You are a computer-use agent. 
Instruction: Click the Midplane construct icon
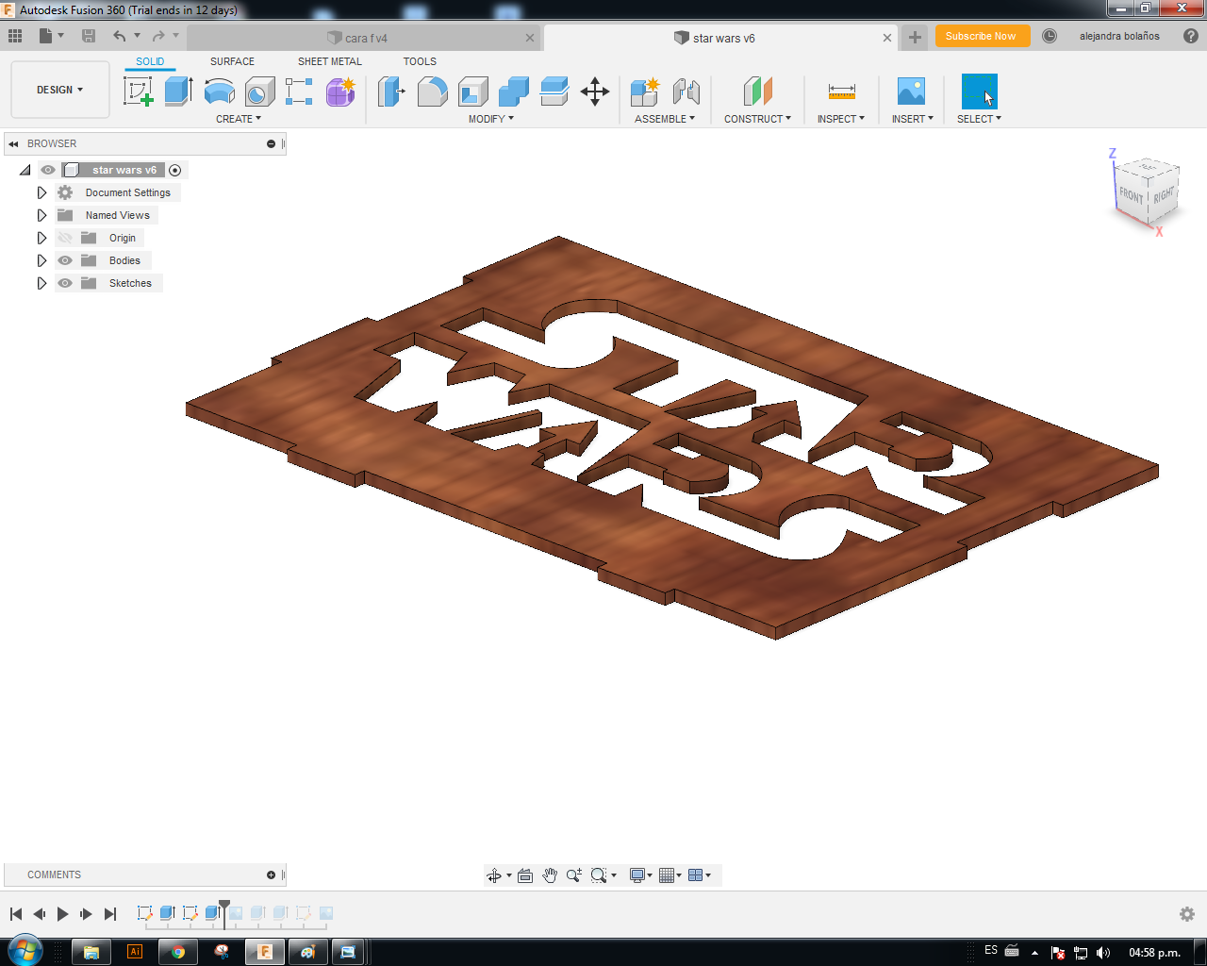coord(757,92)
